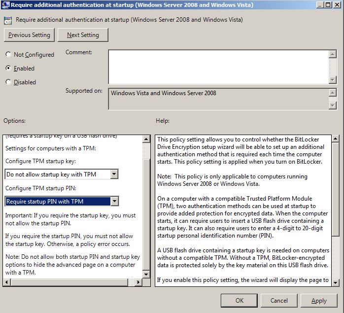Screen dimensions: 344x313
Task: Open the Configure TPM startup key dropdown
Action: [114, 174]
